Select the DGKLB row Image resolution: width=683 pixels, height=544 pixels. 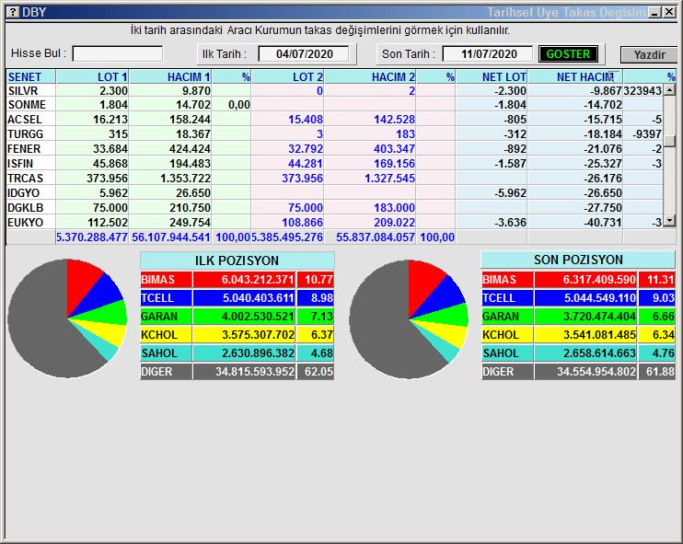[334, 208]
